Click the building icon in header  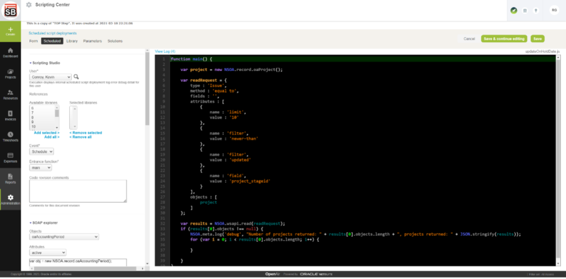coord(525,11)
